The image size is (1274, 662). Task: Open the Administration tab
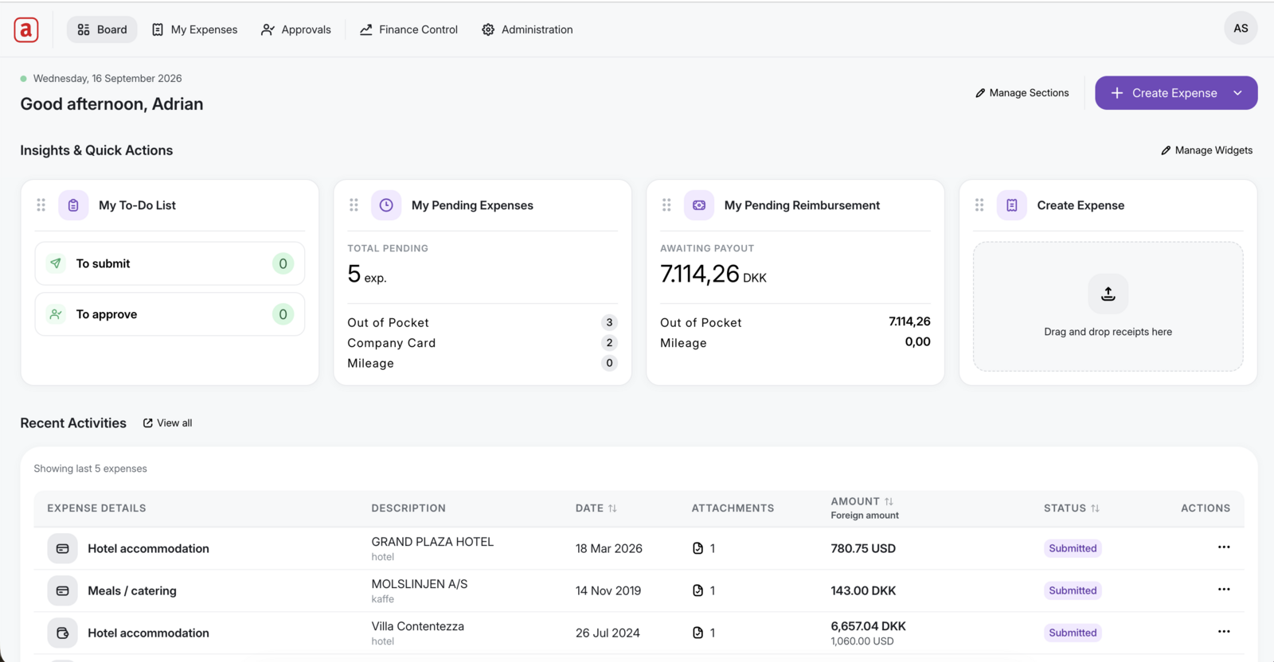(x=527, y=29)
